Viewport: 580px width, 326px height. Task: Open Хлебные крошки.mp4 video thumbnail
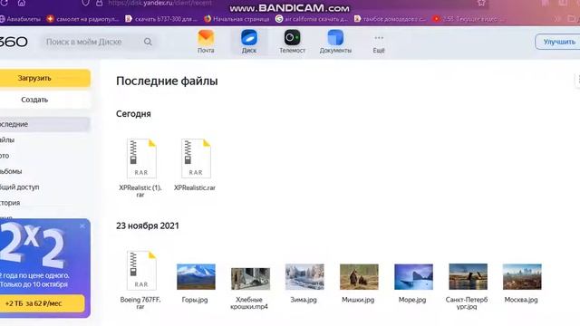[250, 278]
